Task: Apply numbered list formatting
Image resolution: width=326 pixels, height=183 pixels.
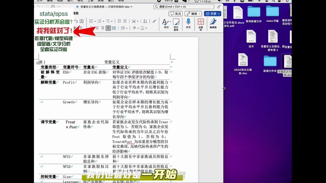Action: [x=99, y=21]
